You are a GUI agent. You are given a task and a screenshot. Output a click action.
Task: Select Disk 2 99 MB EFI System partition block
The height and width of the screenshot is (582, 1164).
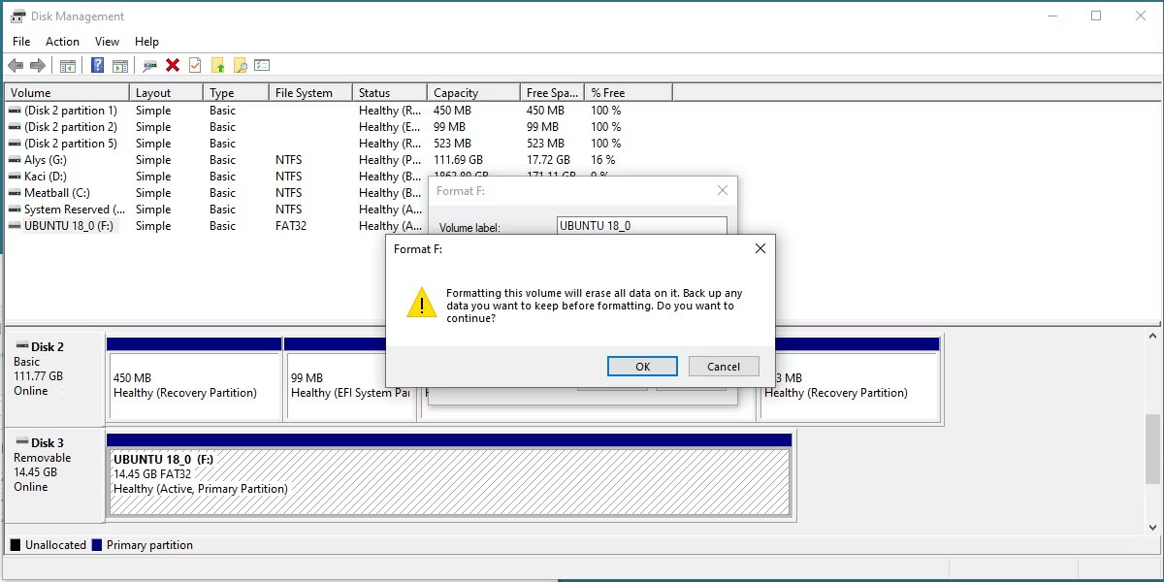(x=350, y=378)
